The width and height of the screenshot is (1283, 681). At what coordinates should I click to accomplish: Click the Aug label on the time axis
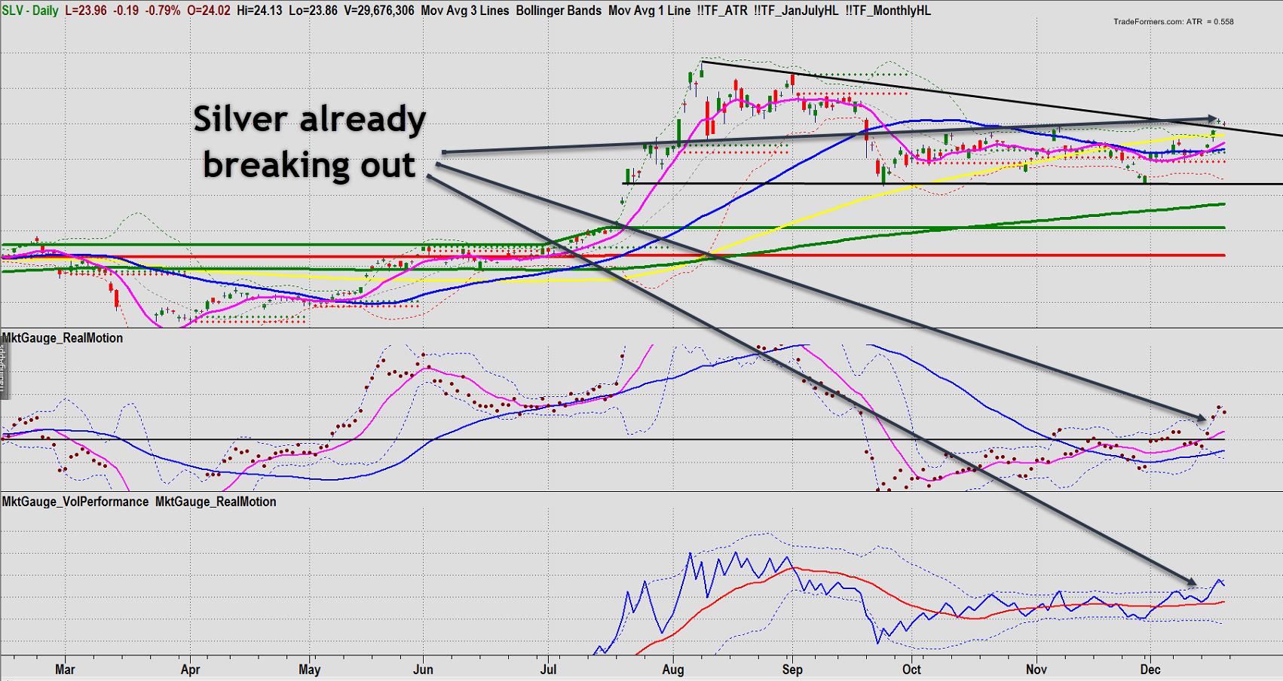tap(672, 669)
